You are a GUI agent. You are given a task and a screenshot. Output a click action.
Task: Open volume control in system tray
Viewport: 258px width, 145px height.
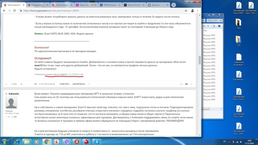click(241, 142)
